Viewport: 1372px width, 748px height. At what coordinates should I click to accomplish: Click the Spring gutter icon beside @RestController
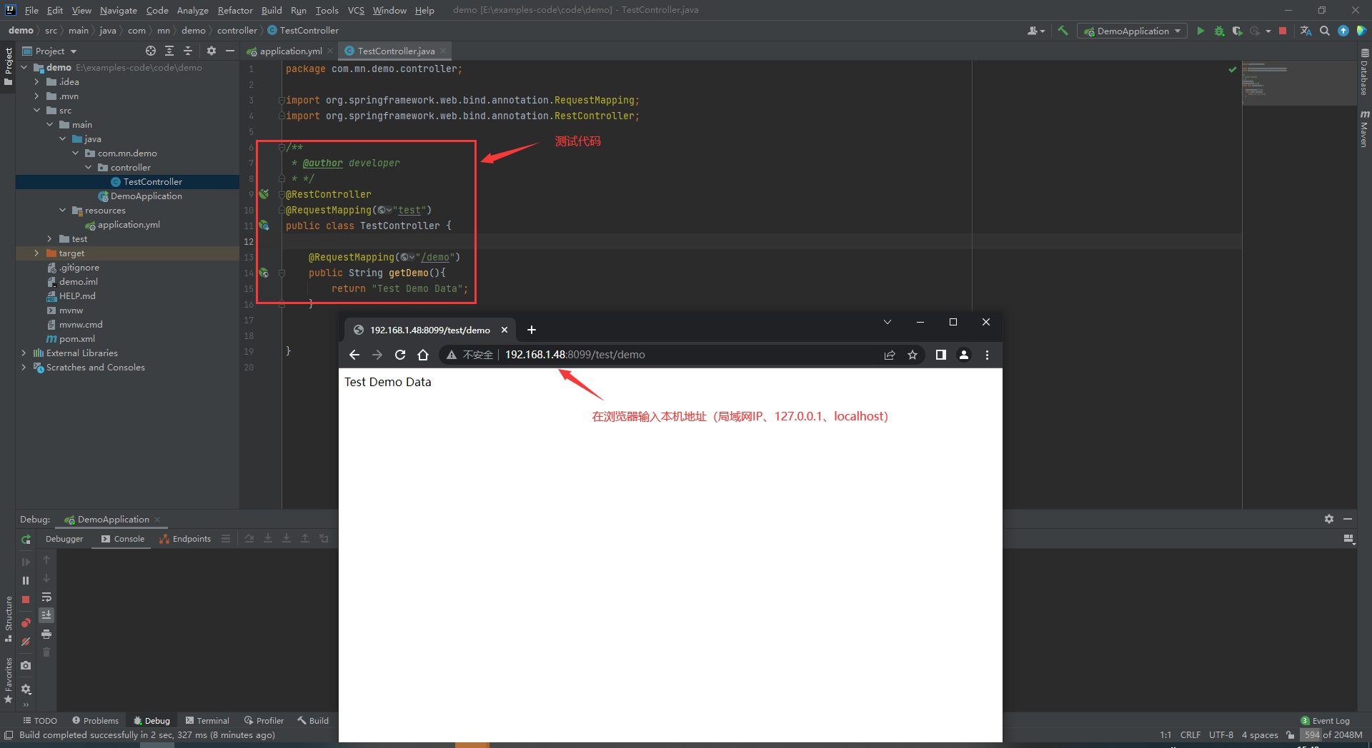264,194
